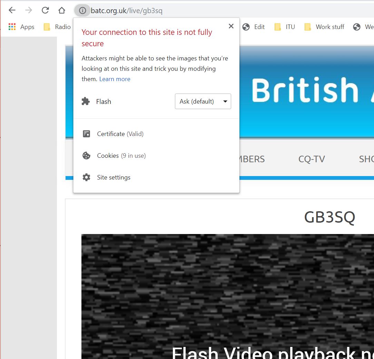Follow the Learn more link
This screenshot has width=374, height=359.
click(x=115, y=79)
